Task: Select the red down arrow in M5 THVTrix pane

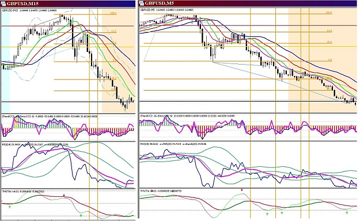Action: point(242,190)
